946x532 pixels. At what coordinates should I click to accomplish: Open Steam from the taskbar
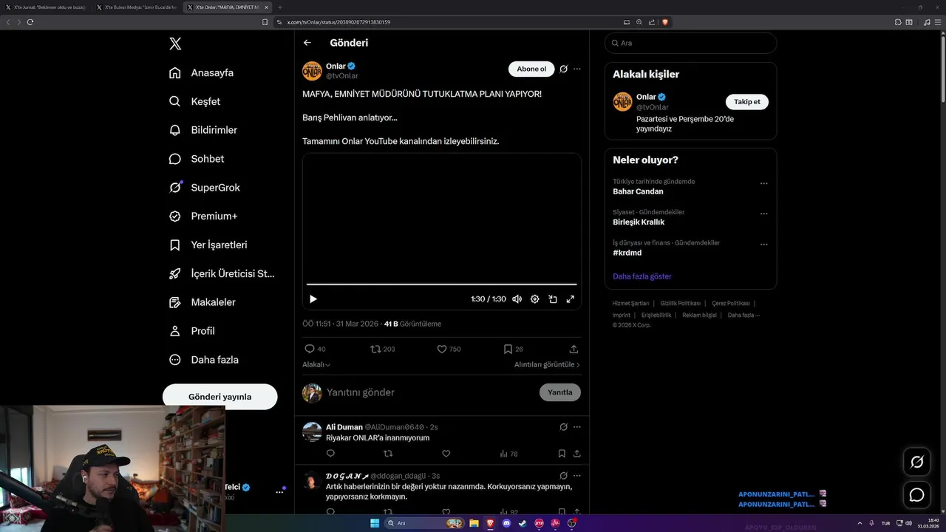(523, 523)
